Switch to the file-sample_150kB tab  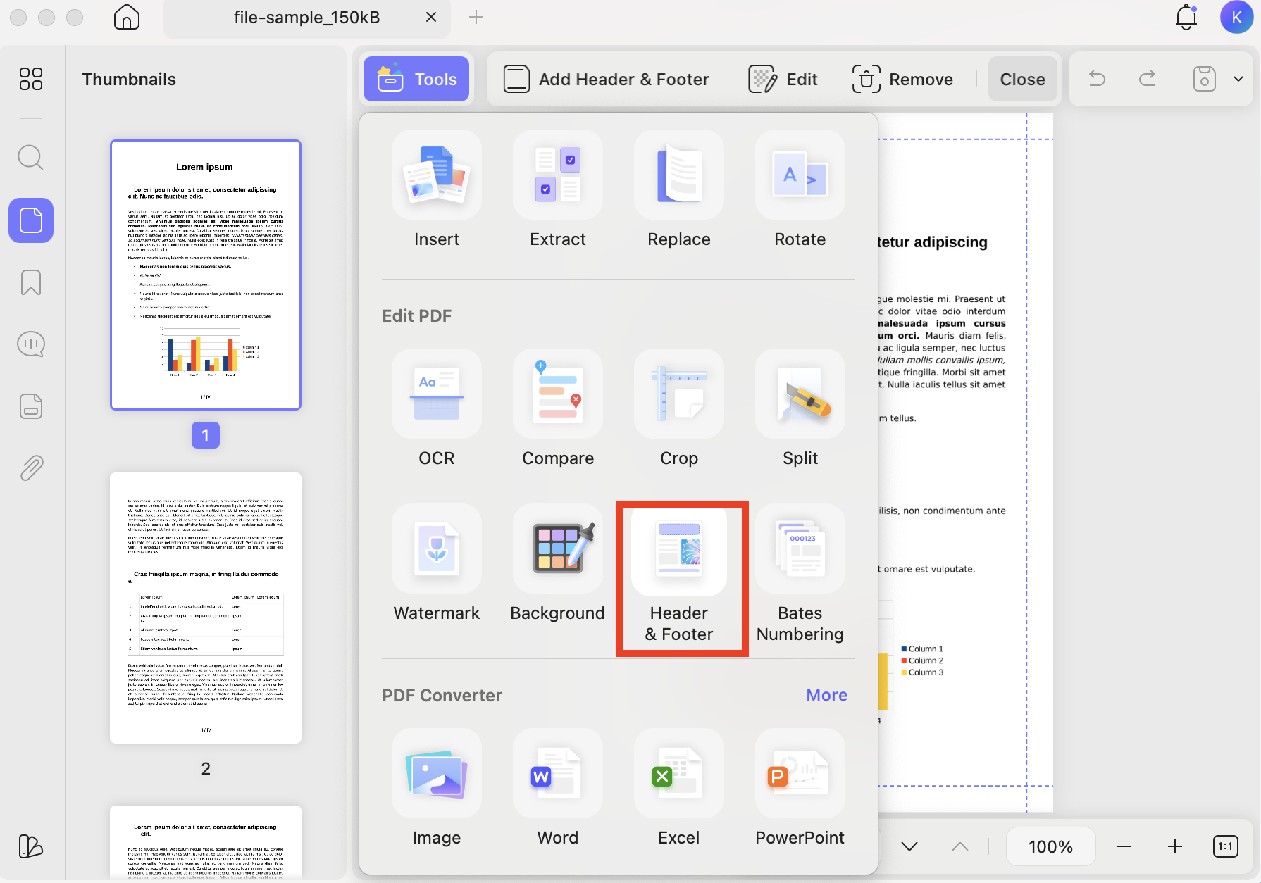pyautogui.click(x=306, y=18)
